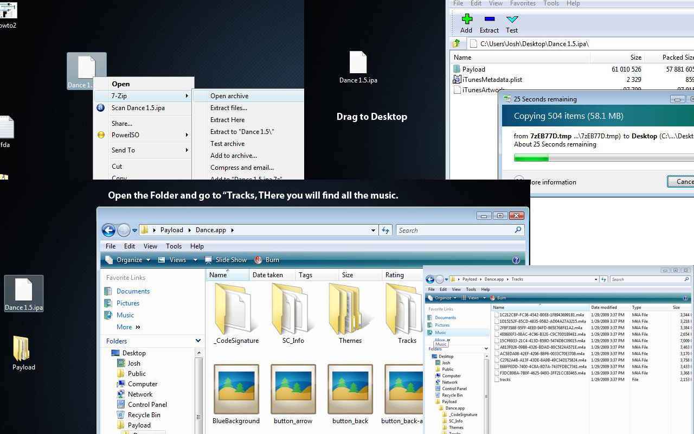Click the help icon in Dance.app toolbar
The width and height of the screenshot is (694, 434).
(516, 260)
